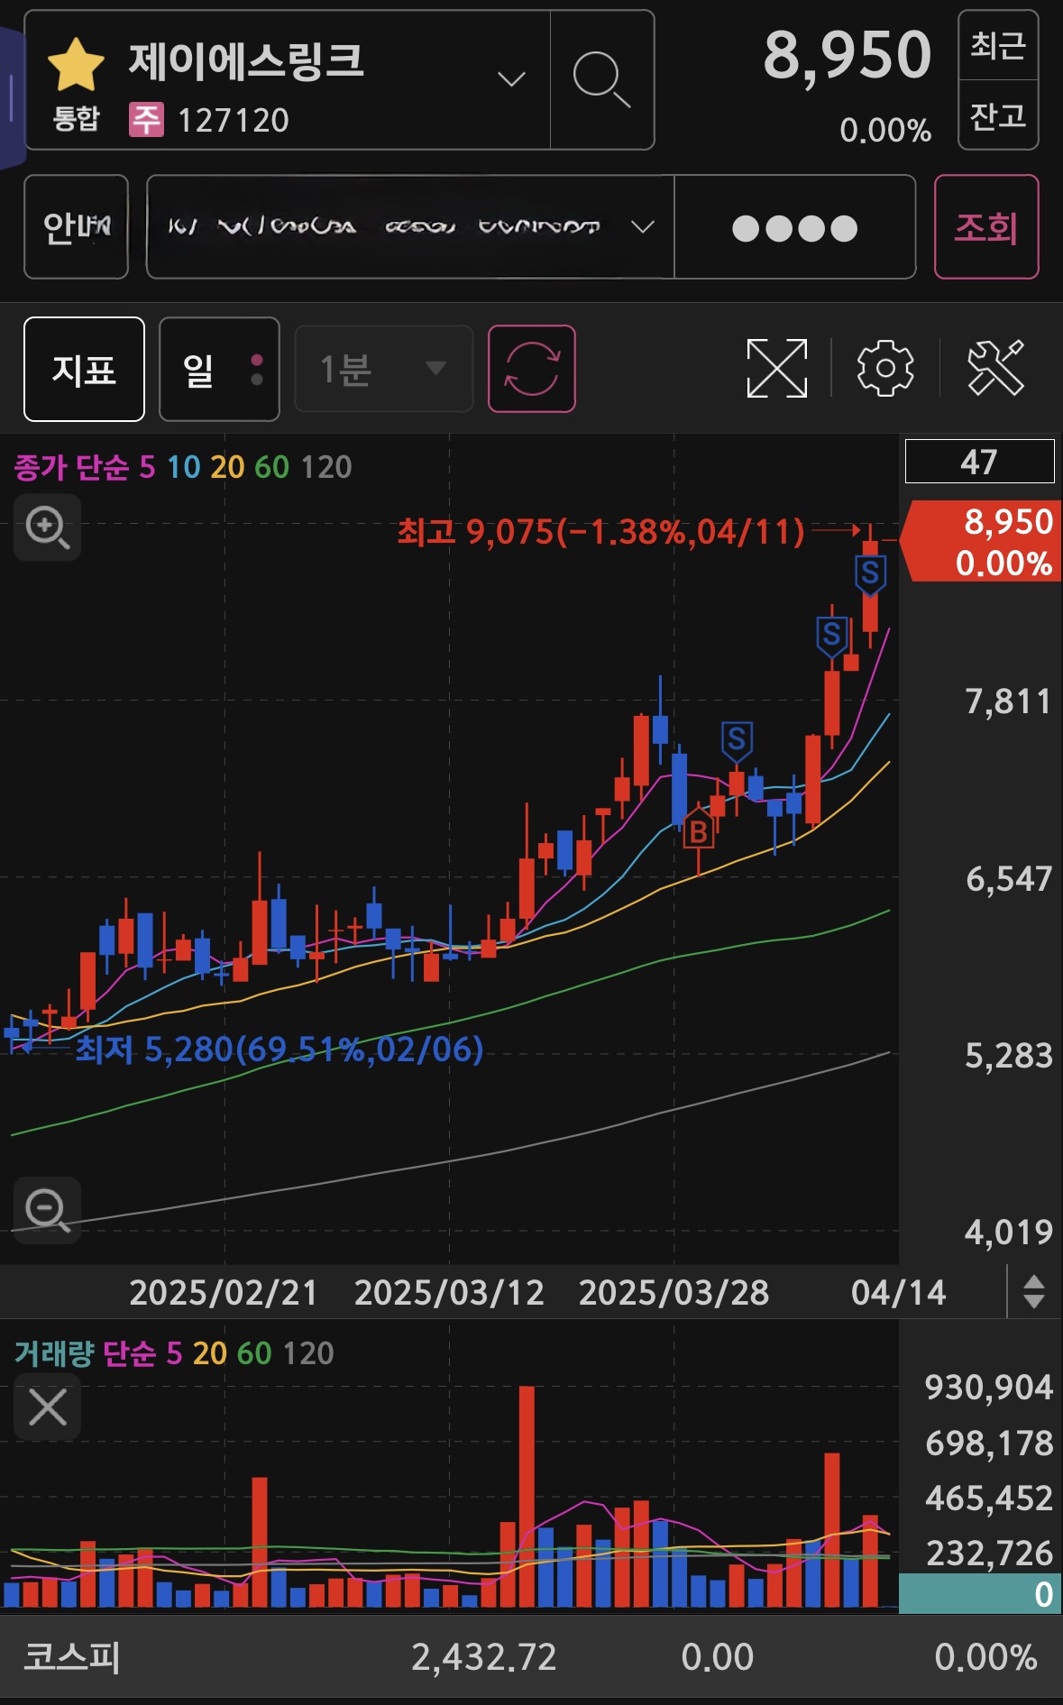
Task: Click the pink 주 stock badge
Action: [x=146, y=119]
